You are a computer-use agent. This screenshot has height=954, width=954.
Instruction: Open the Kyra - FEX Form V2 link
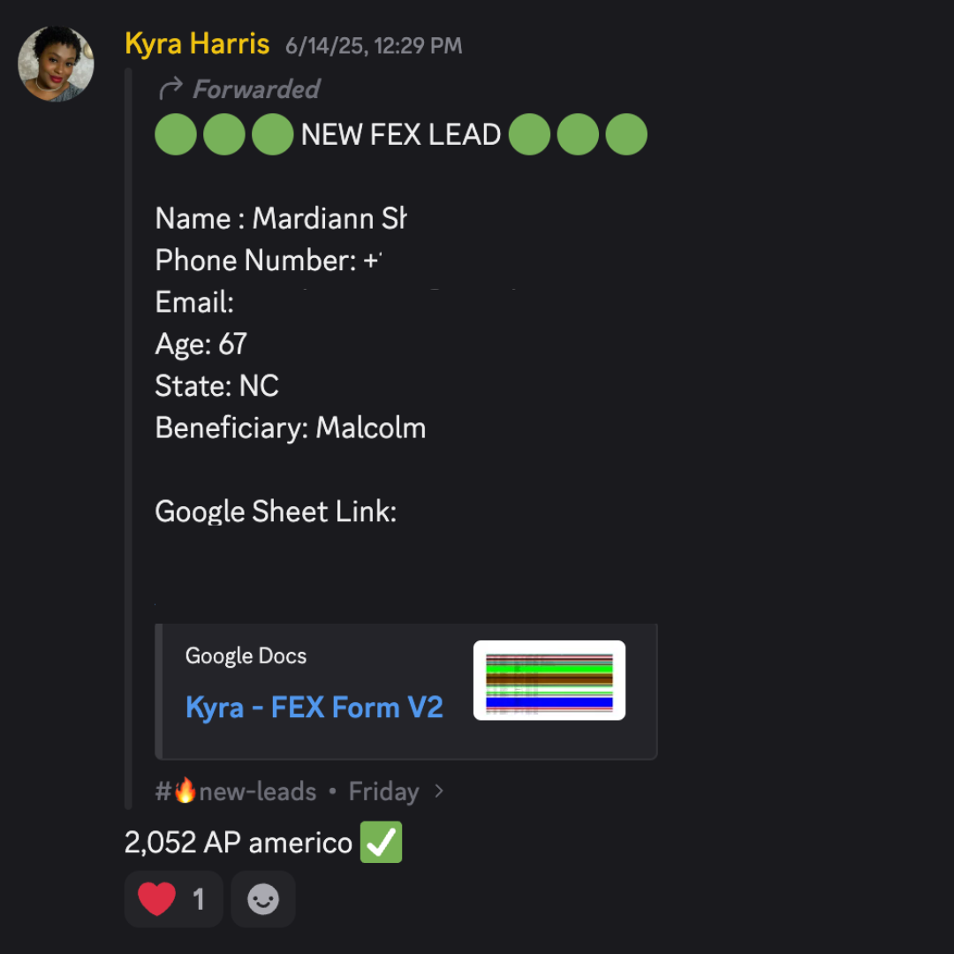(314, 707)
